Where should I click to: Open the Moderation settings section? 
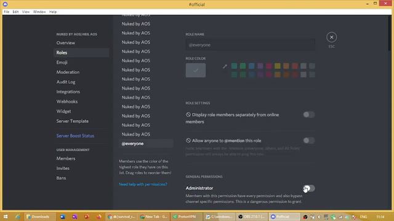point(82,72)
